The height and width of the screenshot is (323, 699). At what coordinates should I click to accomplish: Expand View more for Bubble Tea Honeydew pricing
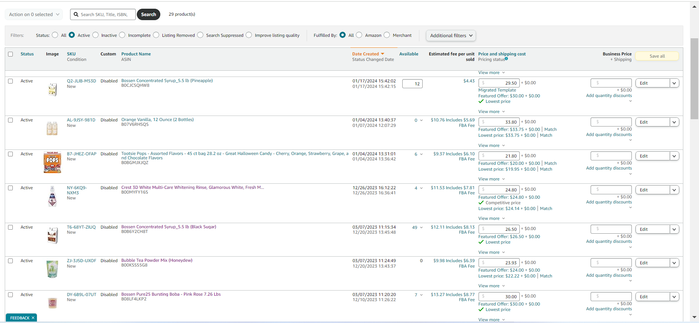492,286
